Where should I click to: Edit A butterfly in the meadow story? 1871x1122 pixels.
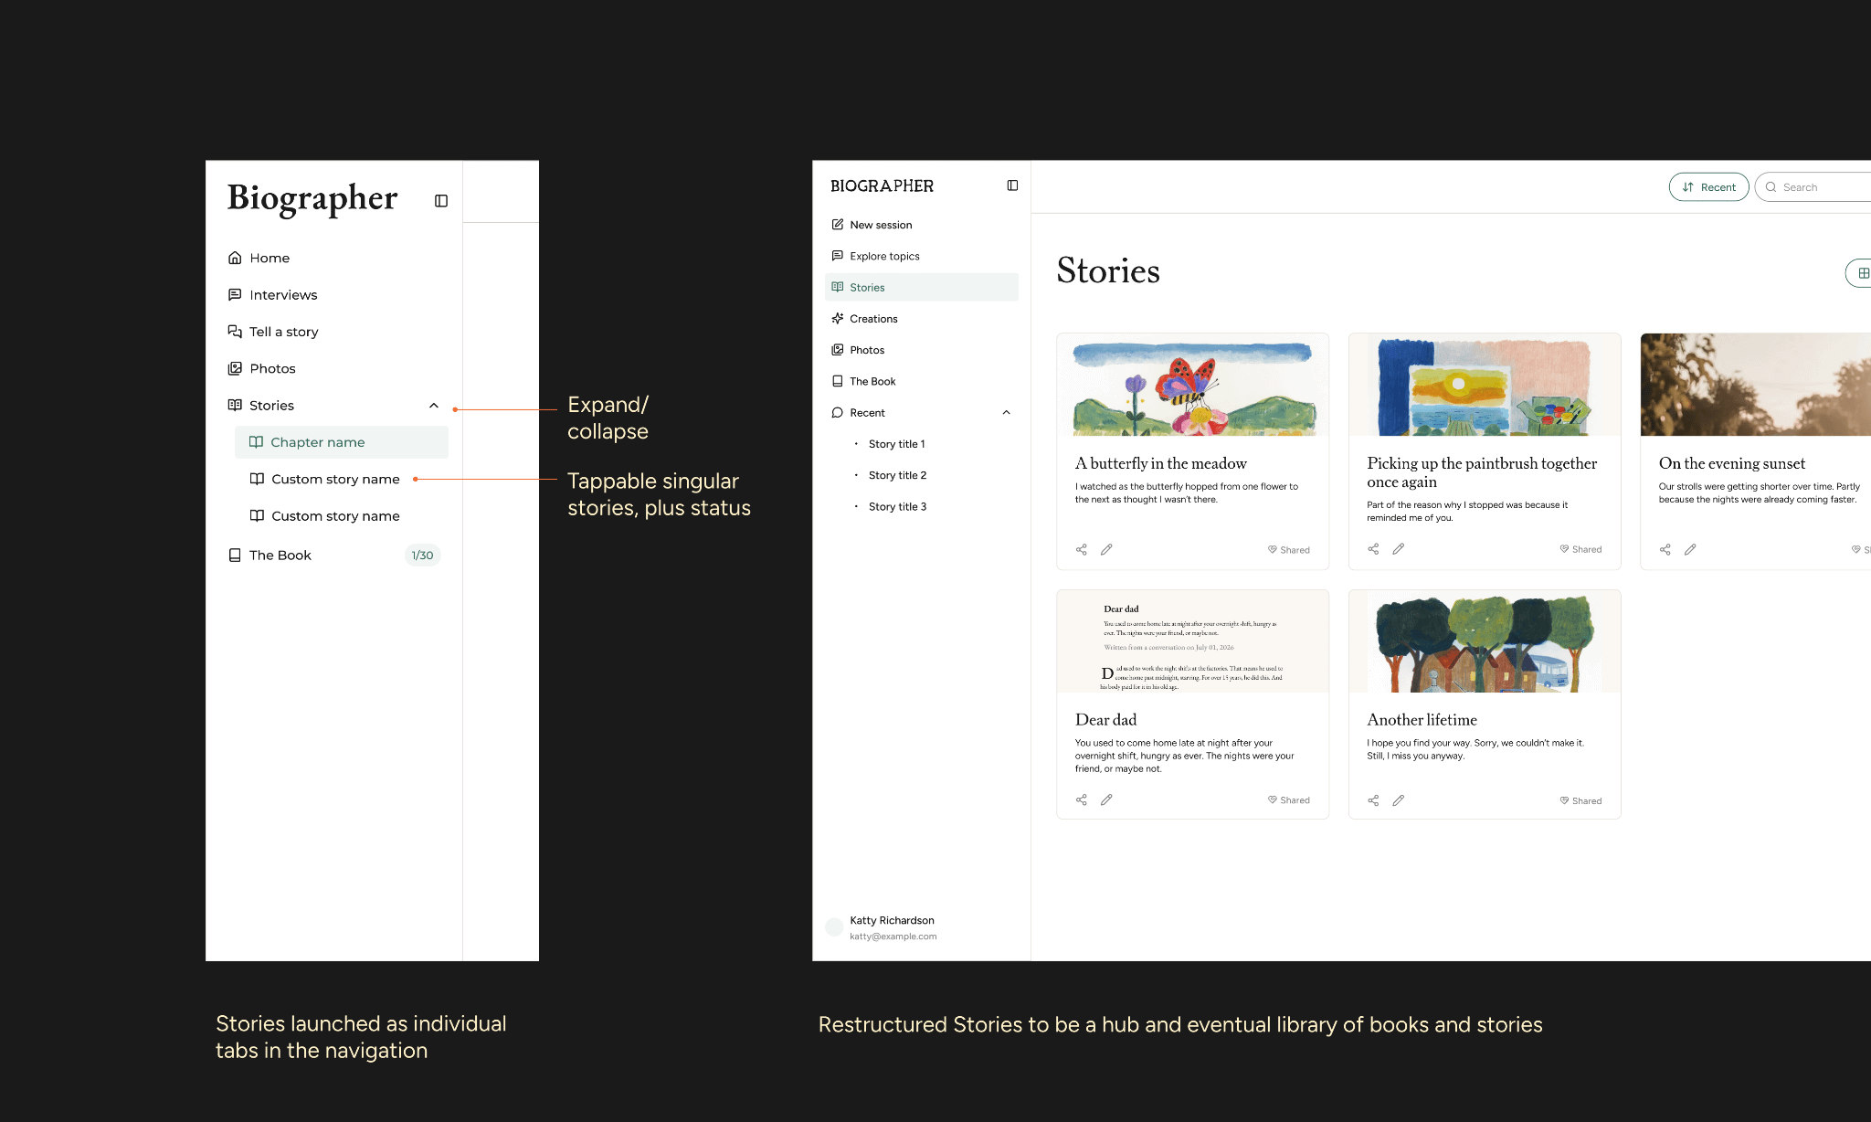(1106, 550)
